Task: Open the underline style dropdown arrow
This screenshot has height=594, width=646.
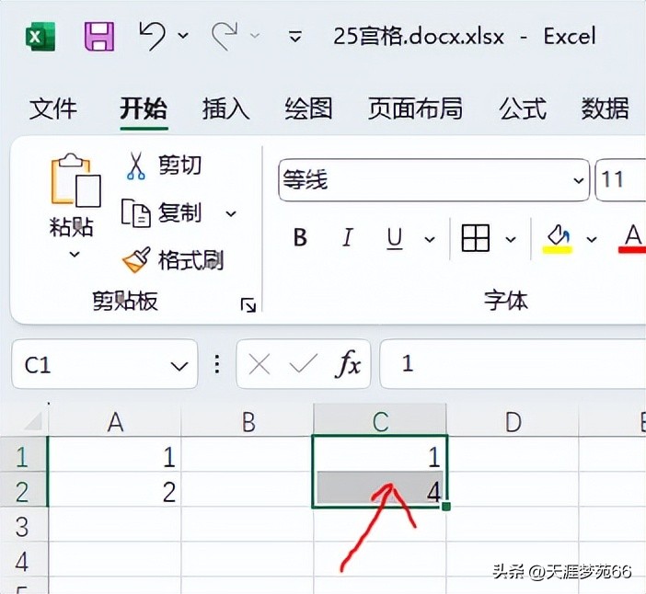Action: 430,239
